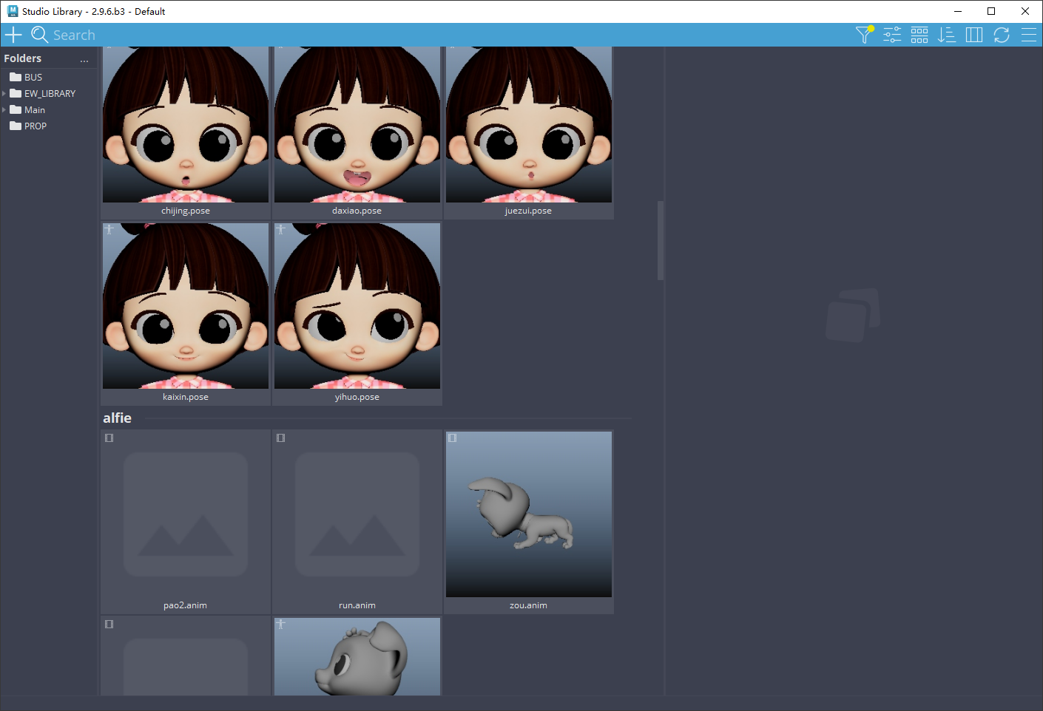
Task: Select the EW_LIBRARY folder
Action: [x=50, y=93]
